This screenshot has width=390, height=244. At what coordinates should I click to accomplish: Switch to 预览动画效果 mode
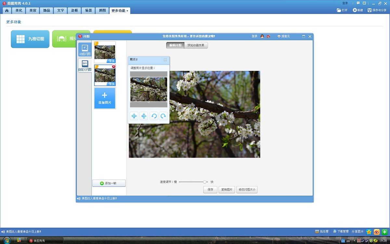tap(196, 46)
